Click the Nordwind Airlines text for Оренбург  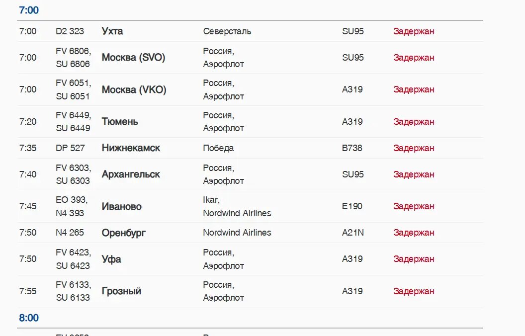click(237, 233)
